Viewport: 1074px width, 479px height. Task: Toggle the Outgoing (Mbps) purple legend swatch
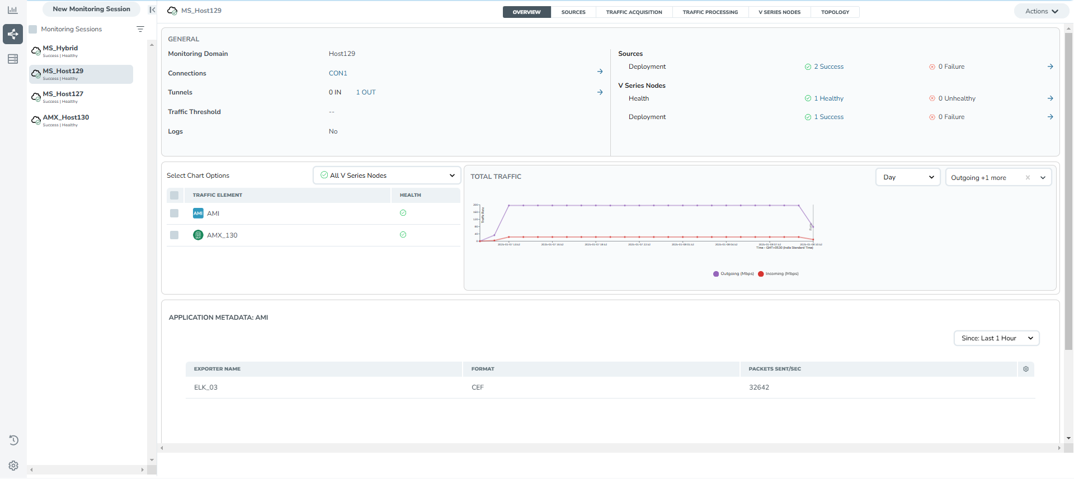pyautogui.click(x=716, y=274)
